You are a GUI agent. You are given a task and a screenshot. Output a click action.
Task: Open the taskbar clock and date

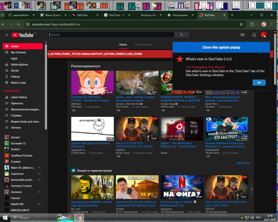coord(269,218)
